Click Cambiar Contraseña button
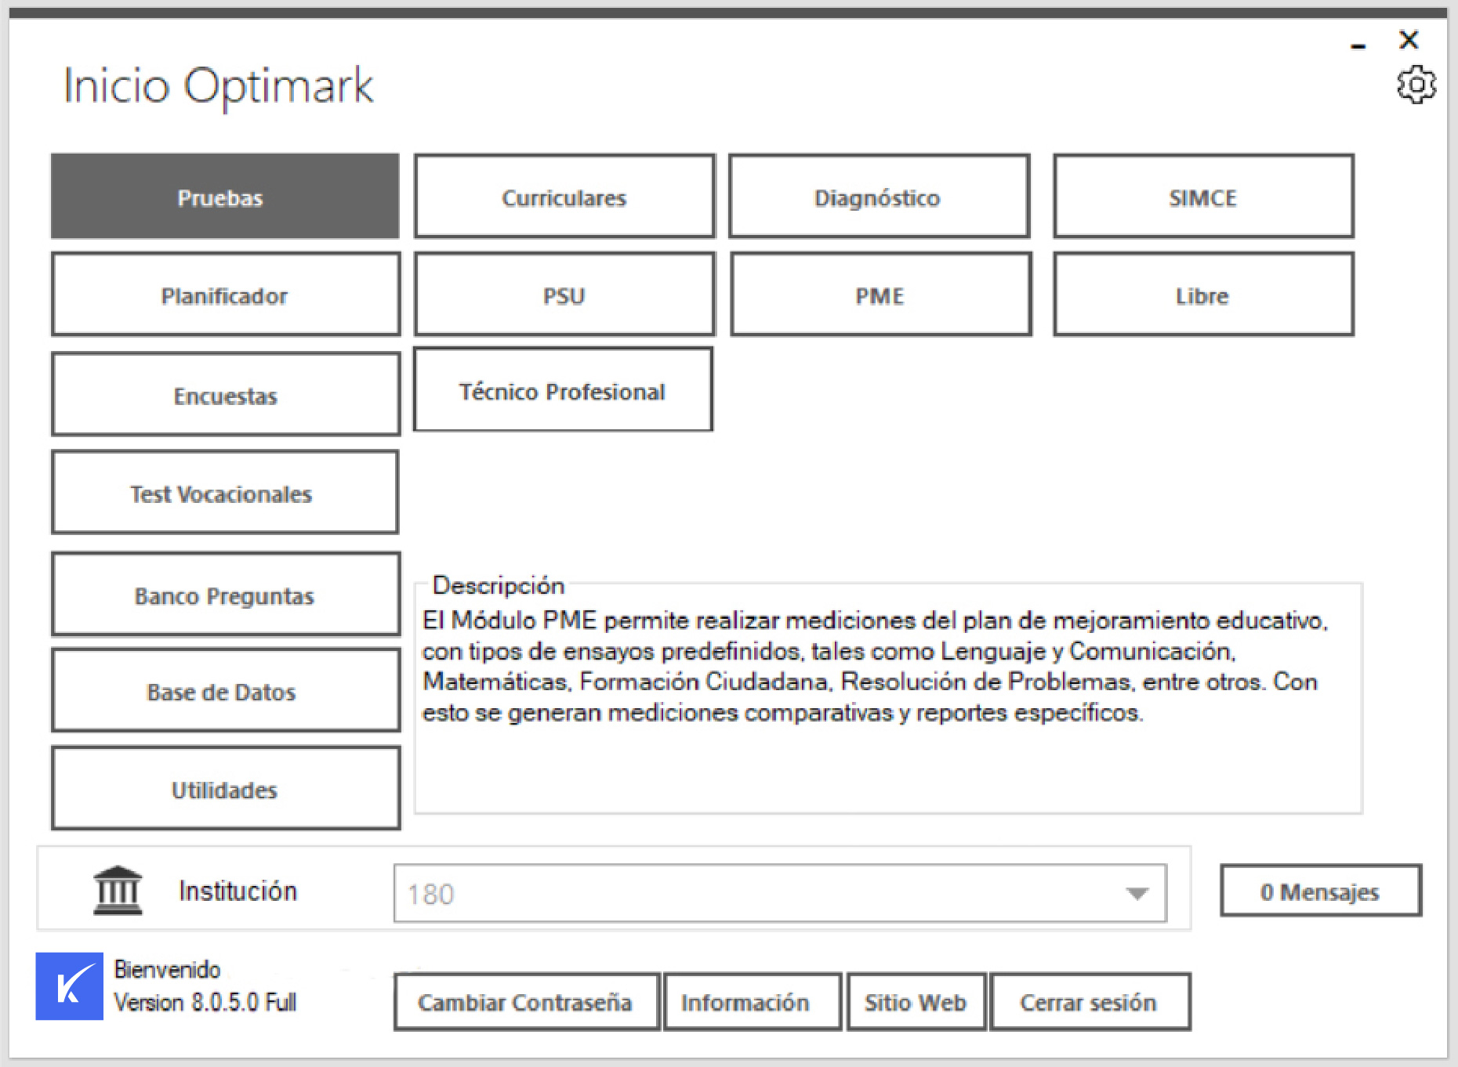The height and width of the screenshot is (1067, 1458). (x=526, y=1002)
